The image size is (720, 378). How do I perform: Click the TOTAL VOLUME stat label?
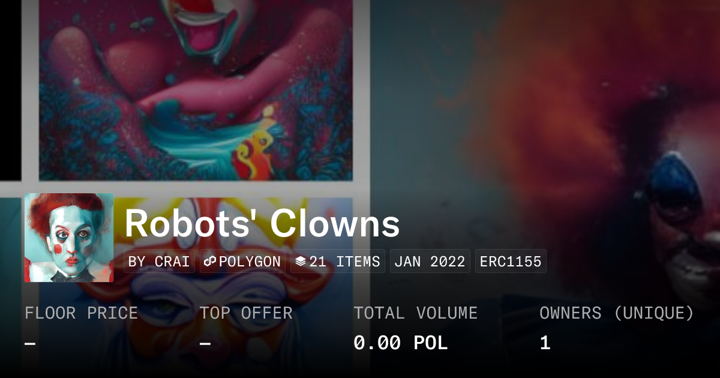pyautogui.click(x=415, y=313)
